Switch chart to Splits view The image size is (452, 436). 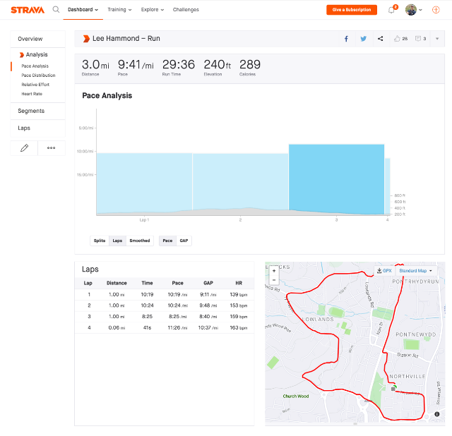pos(100,241)
